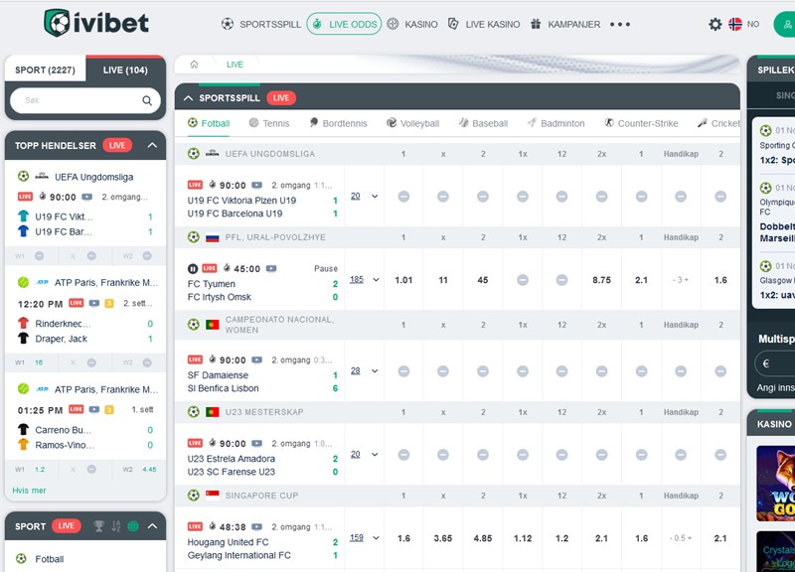This screenshot has width=795, height=572.
Task: Click the Euro stake input field
Action: tap(776, 363)
